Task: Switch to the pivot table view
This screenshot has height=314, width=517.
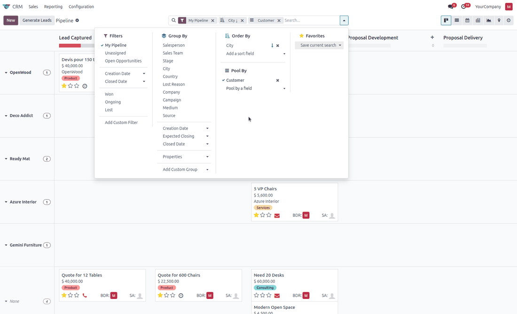Action: [x=478, y=21]
